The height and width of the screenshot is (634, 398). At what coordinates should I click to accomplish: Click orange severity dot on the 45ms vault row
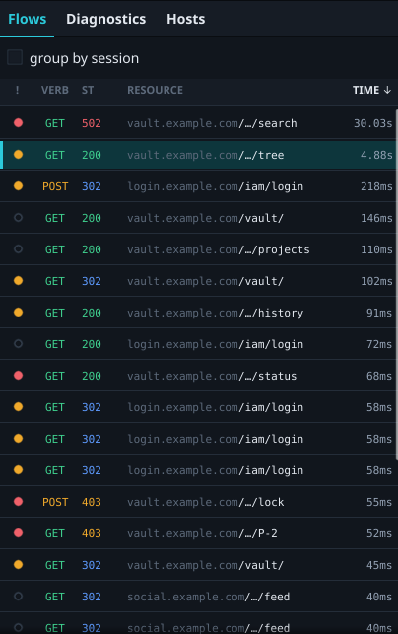coord(18,564)
